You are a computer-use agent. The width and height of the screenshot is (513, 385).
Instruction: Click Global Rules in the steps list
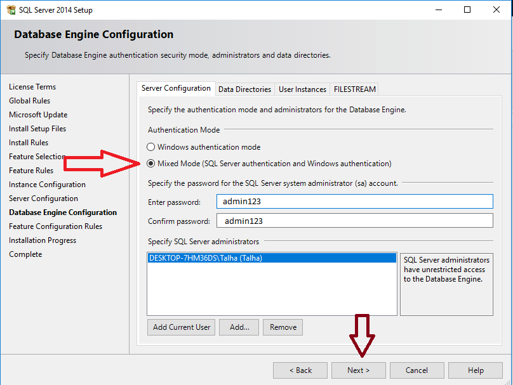tap(29, 101)
